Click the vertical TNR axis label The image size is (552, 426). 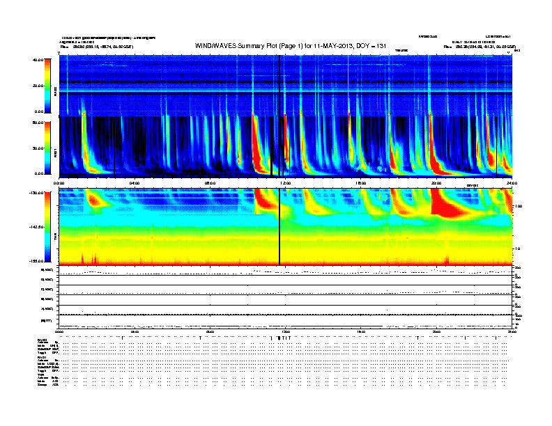point(56,237)
